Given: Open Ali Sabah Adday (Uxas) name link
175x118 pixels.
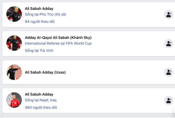Looking at the screenshot, I should click(x=45, y=72).
